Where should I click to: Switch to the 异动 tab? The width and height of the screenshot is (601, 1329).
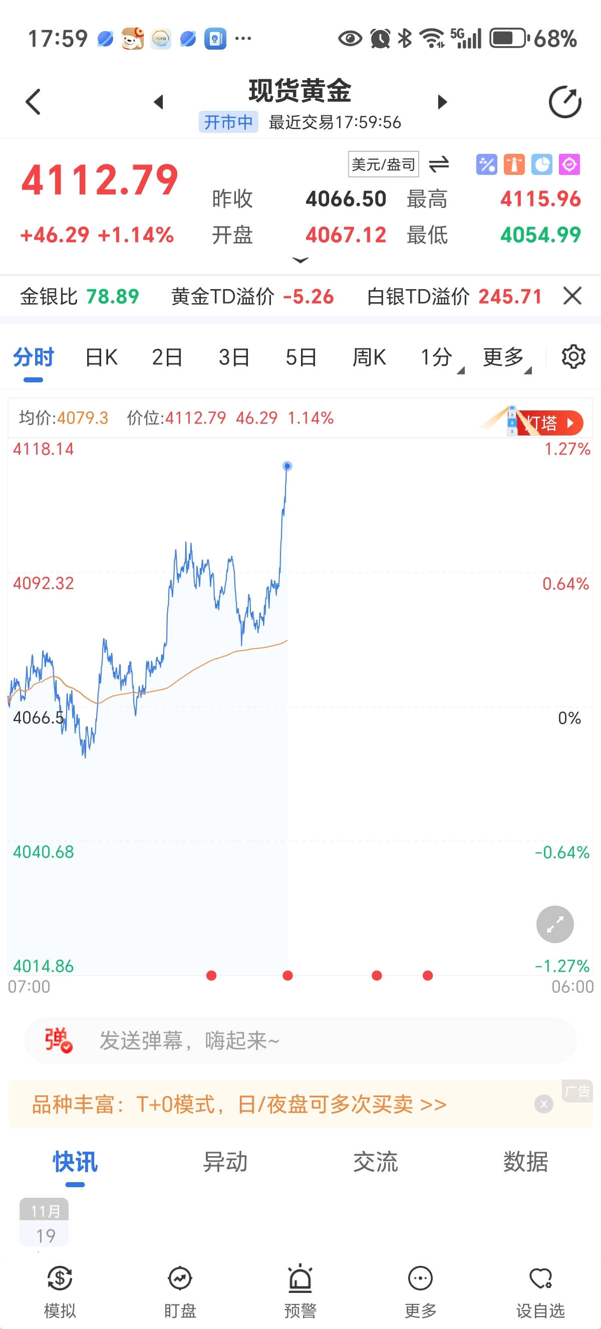[x=225, y=1162]
